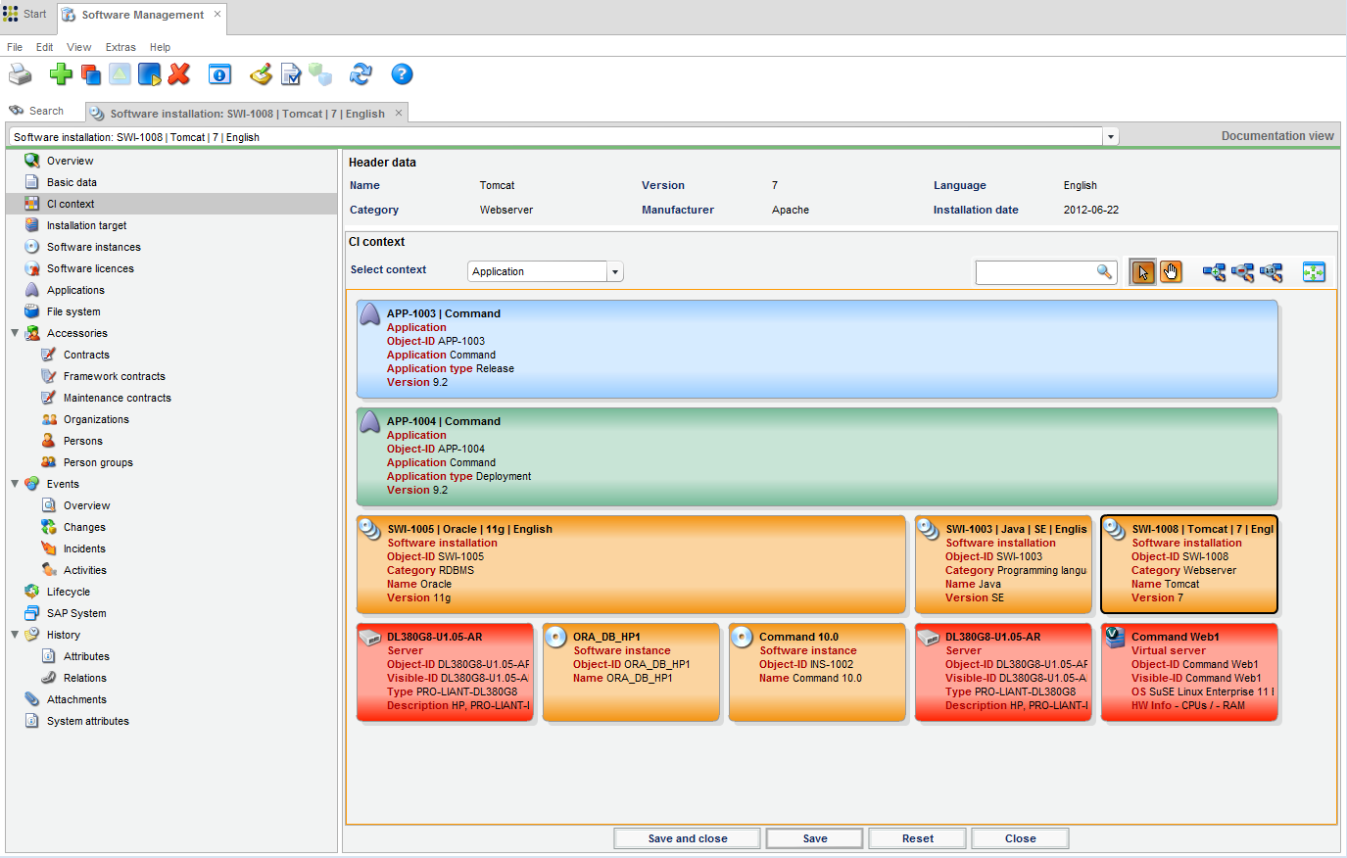Zoom in on the CI context graph

[x=1214, y=272]
